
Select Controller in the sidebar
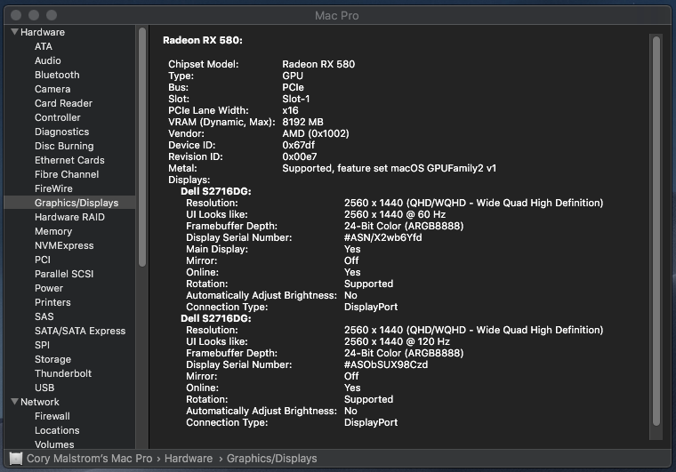click(x=57, y=117)
